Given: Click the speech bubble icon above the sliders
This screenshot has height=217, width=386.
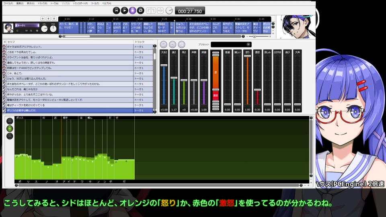Looking at the screenshot, I should point(164,45).
